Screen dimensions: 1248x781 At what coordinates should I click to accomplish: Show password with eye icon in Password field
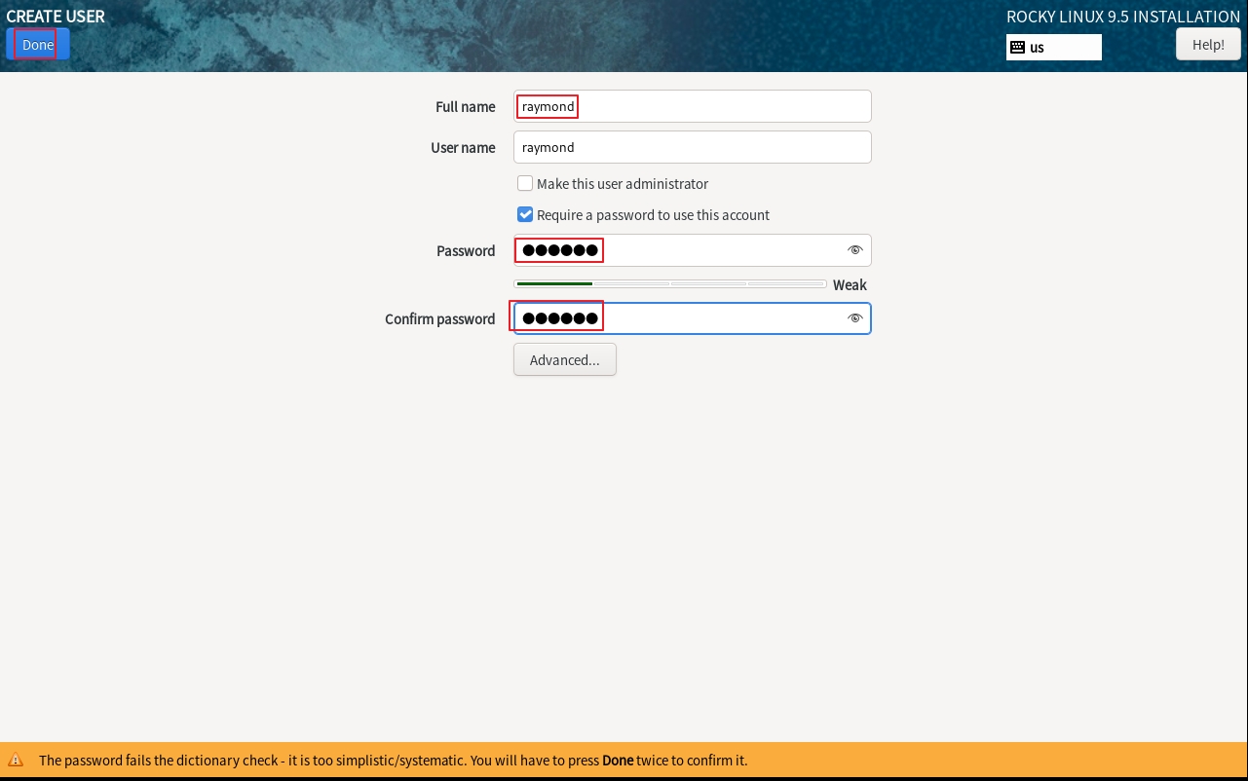(855, 250)
